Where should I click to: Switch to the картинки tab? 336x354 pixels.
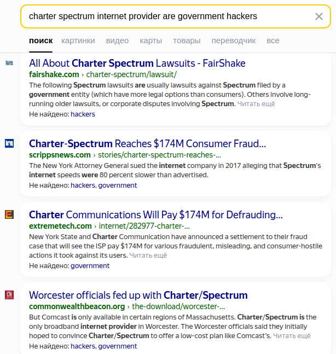tap(78, 40)
